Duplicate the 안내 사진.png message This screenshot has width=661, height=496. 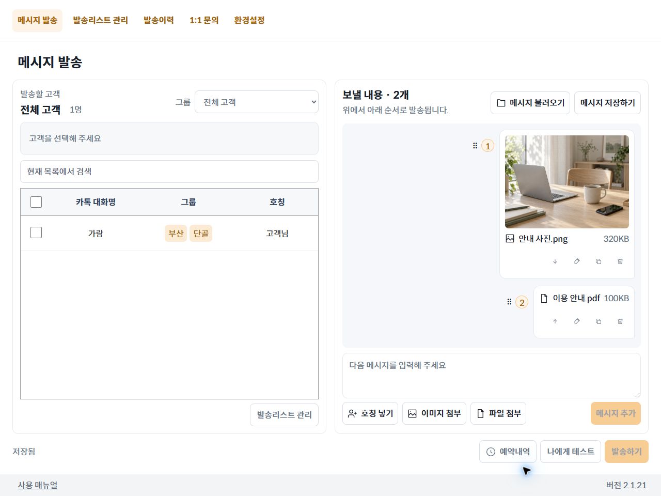tap(599, 261)
